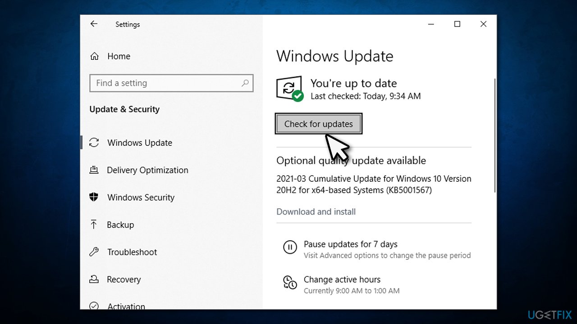577x324 pixels.
Task: Select Pause updates for 7 days
Action: (351, 244)
